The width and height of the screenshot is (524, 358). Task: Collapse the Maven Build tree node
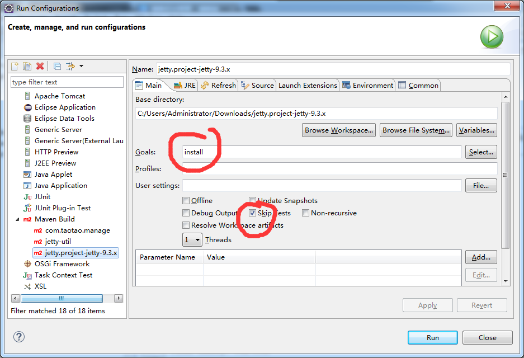pyautogui.click(x=17, y=220)
